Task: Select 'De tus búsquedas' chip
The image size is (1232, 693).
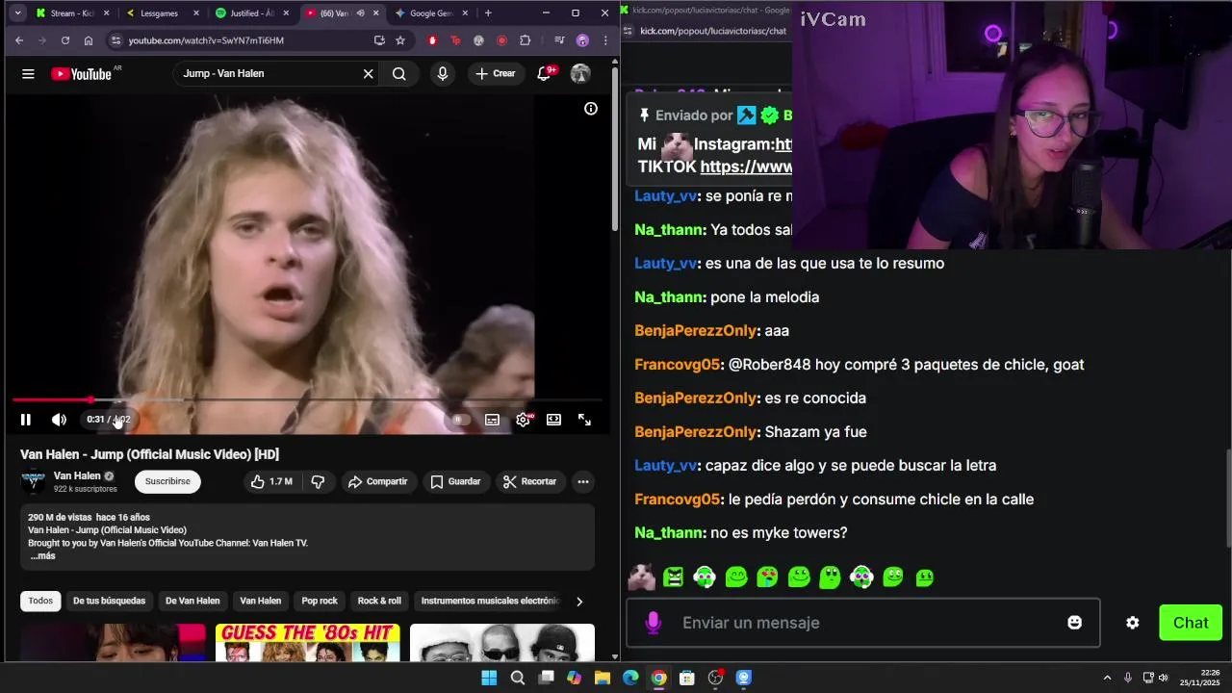Action: [x=109, y=601]
